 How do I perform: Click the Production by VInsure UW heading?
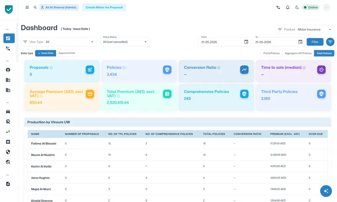tap(48, 122)
